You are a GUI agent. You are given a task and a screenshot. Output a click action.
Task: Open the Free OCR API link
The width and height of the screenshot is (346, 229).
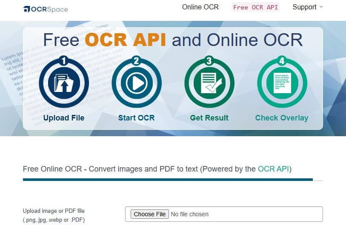tap(255, 7)
